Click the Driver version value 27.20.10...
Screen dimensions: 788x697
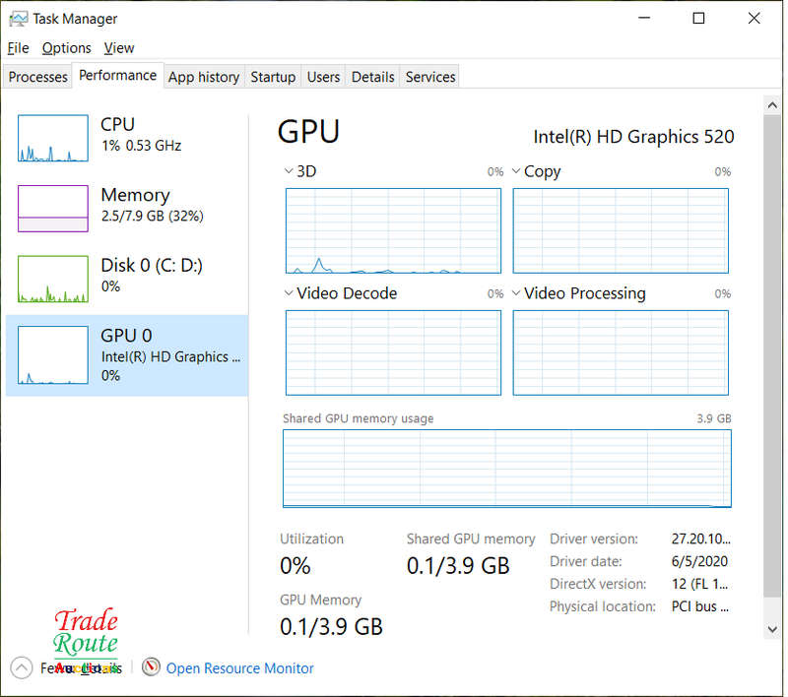coord(700,539)
